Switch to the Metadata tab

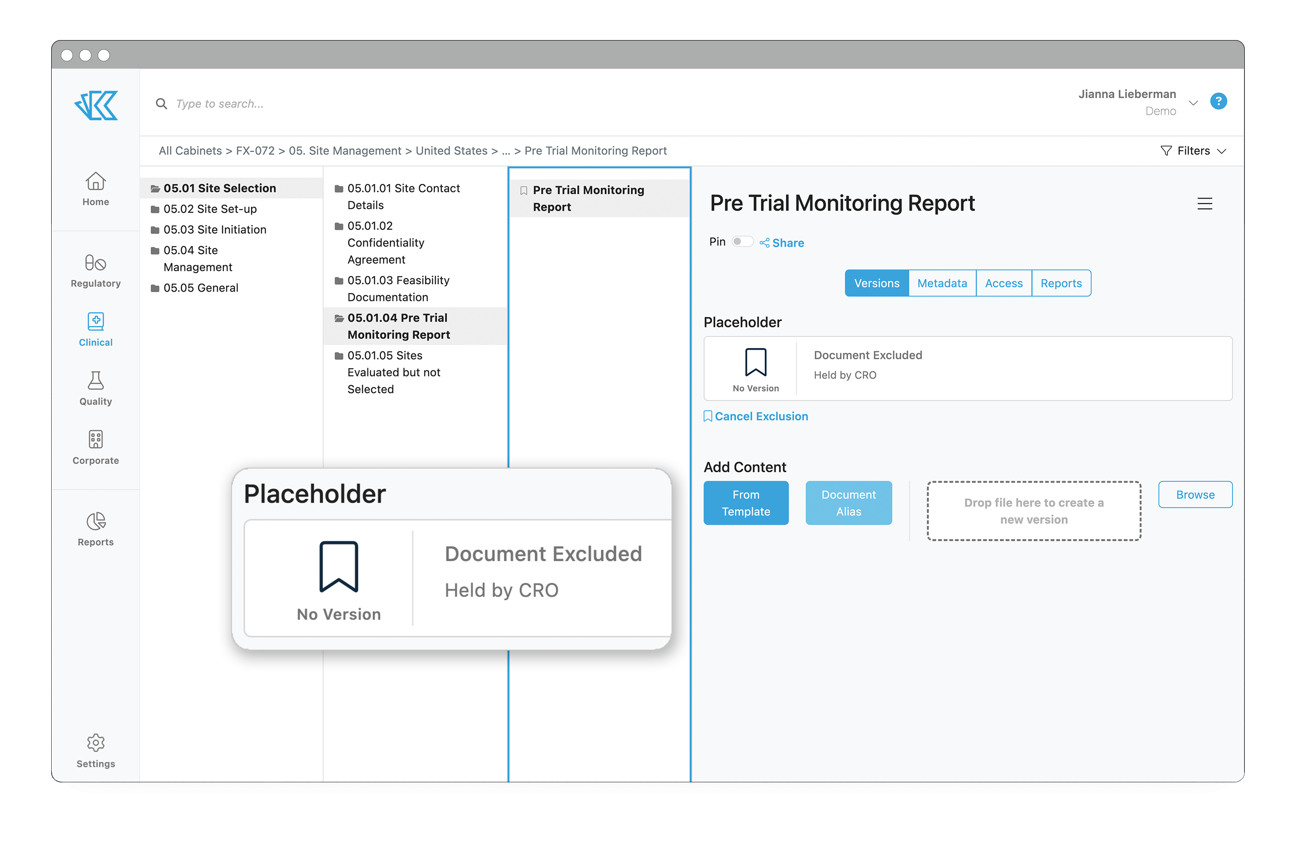pos(942,283)
